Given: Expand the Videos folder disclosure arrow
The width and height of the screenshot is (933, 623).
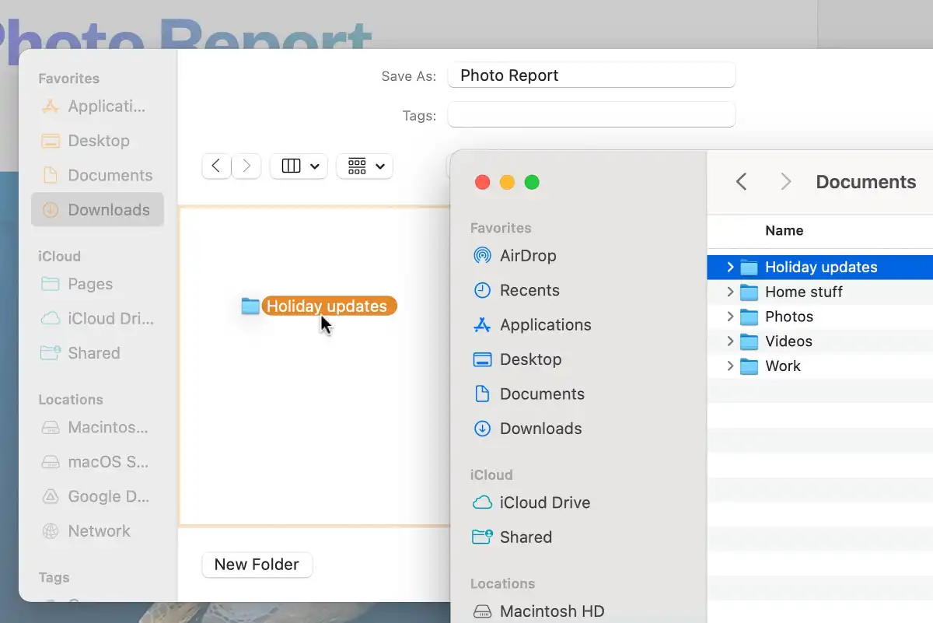Looking at the screenshot, I should click(x=729, y=341).
